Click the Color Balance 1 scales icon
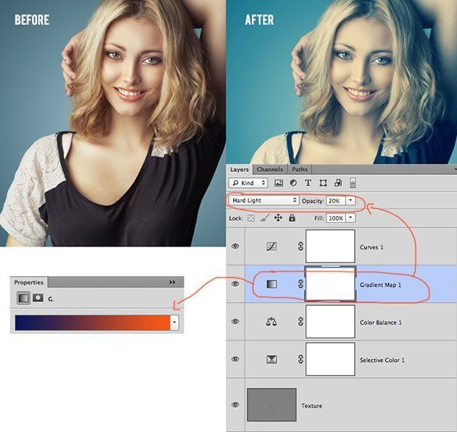The width and height of the screenshot is (457, 432). (x=272, y=322)
